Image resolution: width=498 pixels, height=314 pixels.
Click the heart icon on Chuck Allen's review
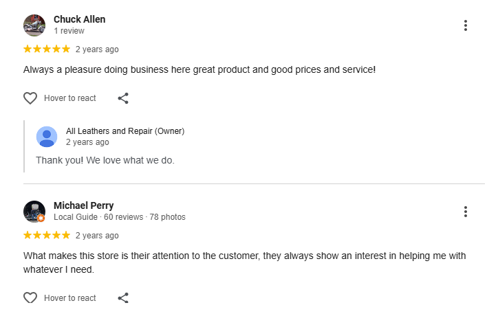coord(30,98)
